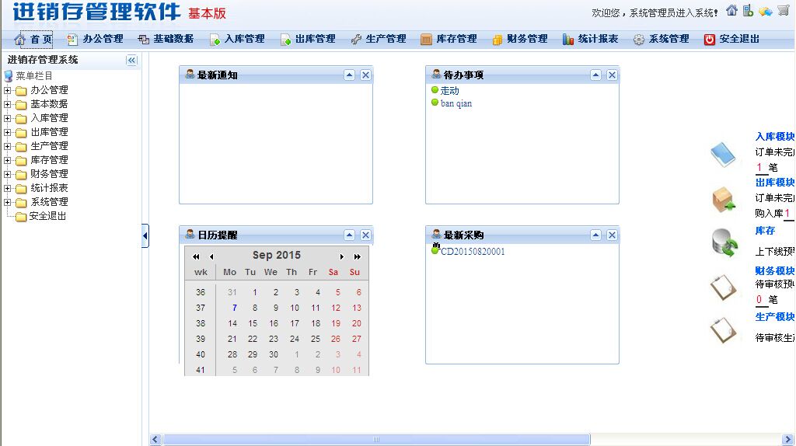Click the database 库存 icon

coord(724,243)
